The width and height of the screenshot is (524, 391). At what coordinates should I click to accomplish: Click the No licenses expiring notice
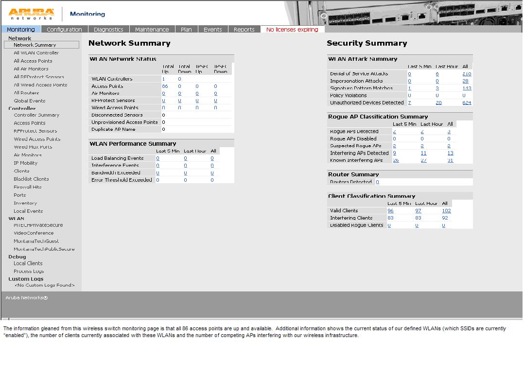pyautogui.click(x=293, y=29)
